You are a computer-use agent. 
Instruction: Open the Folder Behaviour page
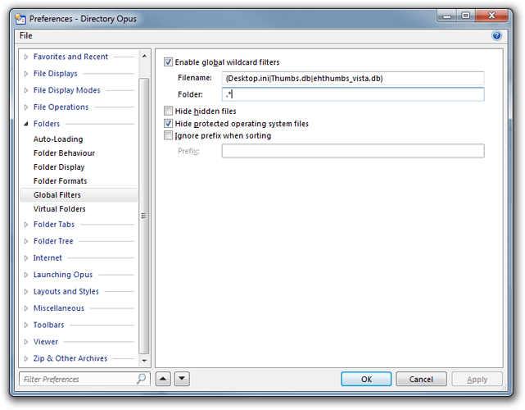coord(64,153)
